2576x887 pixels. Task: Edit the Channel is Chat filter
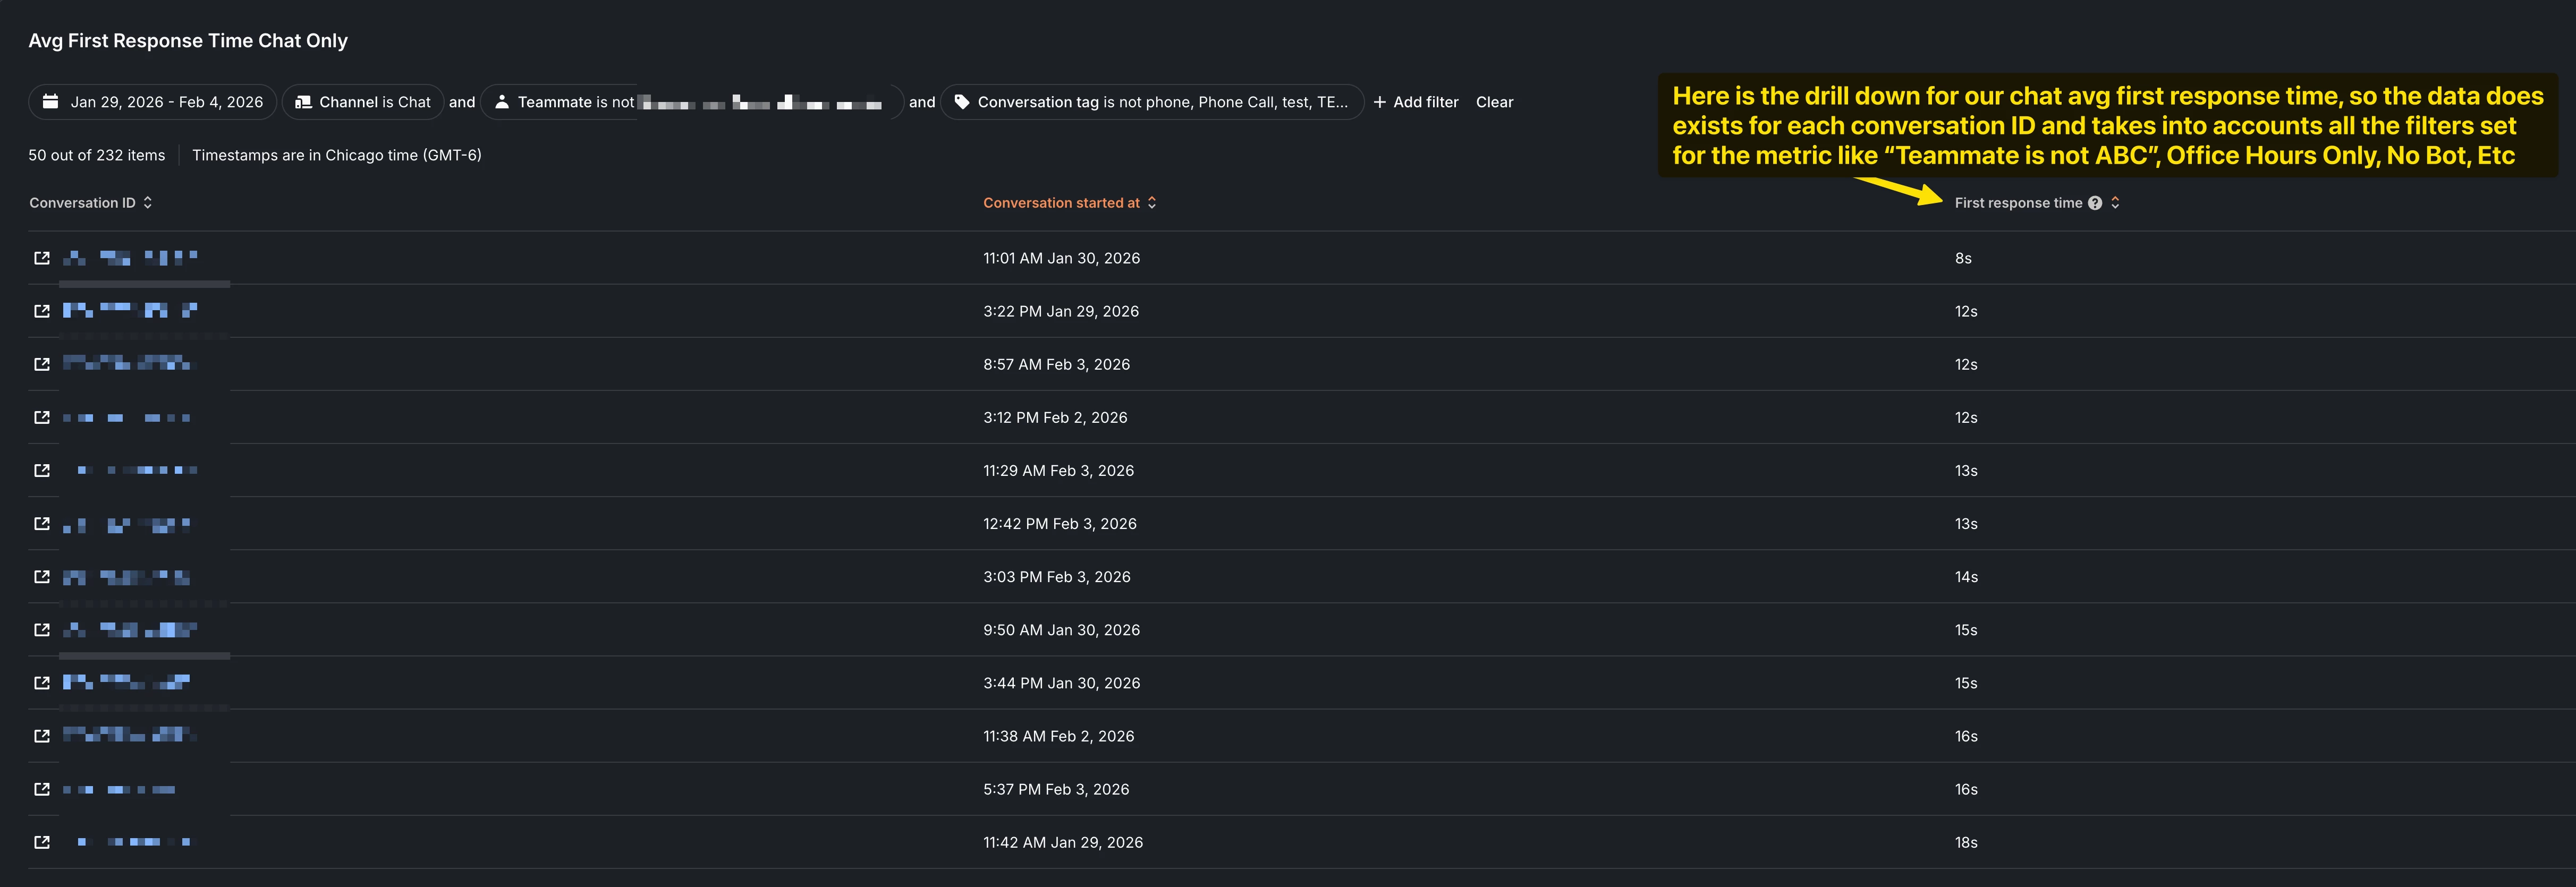pyautogui.click(x=363, y=102)
